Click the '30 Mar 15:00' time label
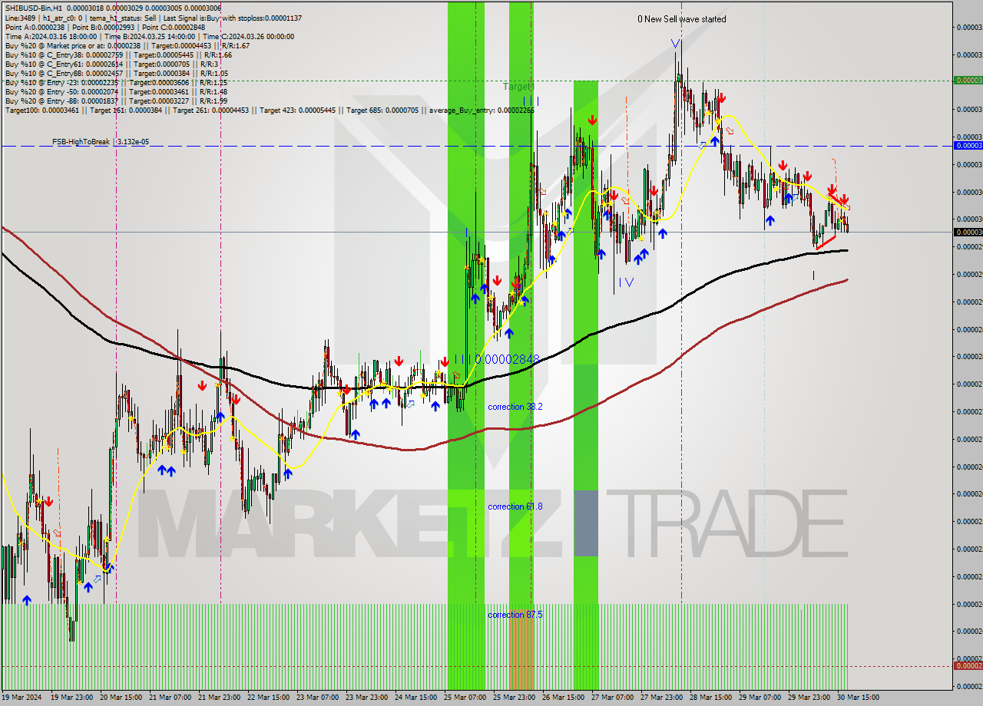 coord(858,697)
